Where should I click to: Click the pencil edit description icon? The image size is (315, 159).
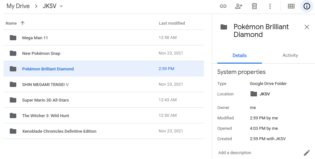pos(307,153)
